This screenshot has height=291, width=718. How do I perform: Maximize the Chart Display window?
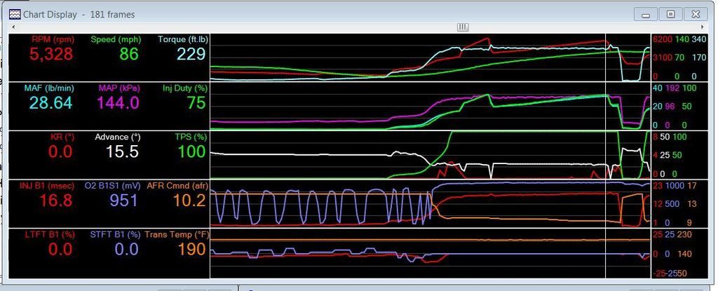point(670,14)
